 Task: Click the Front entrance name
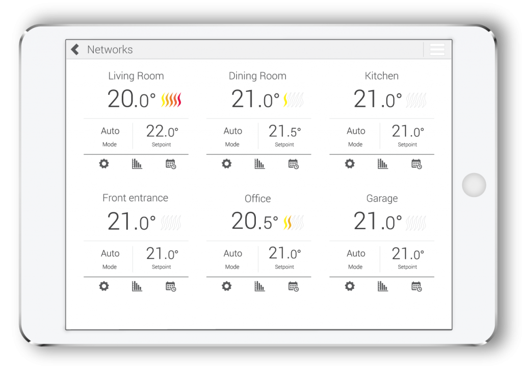tap(135, 198)
